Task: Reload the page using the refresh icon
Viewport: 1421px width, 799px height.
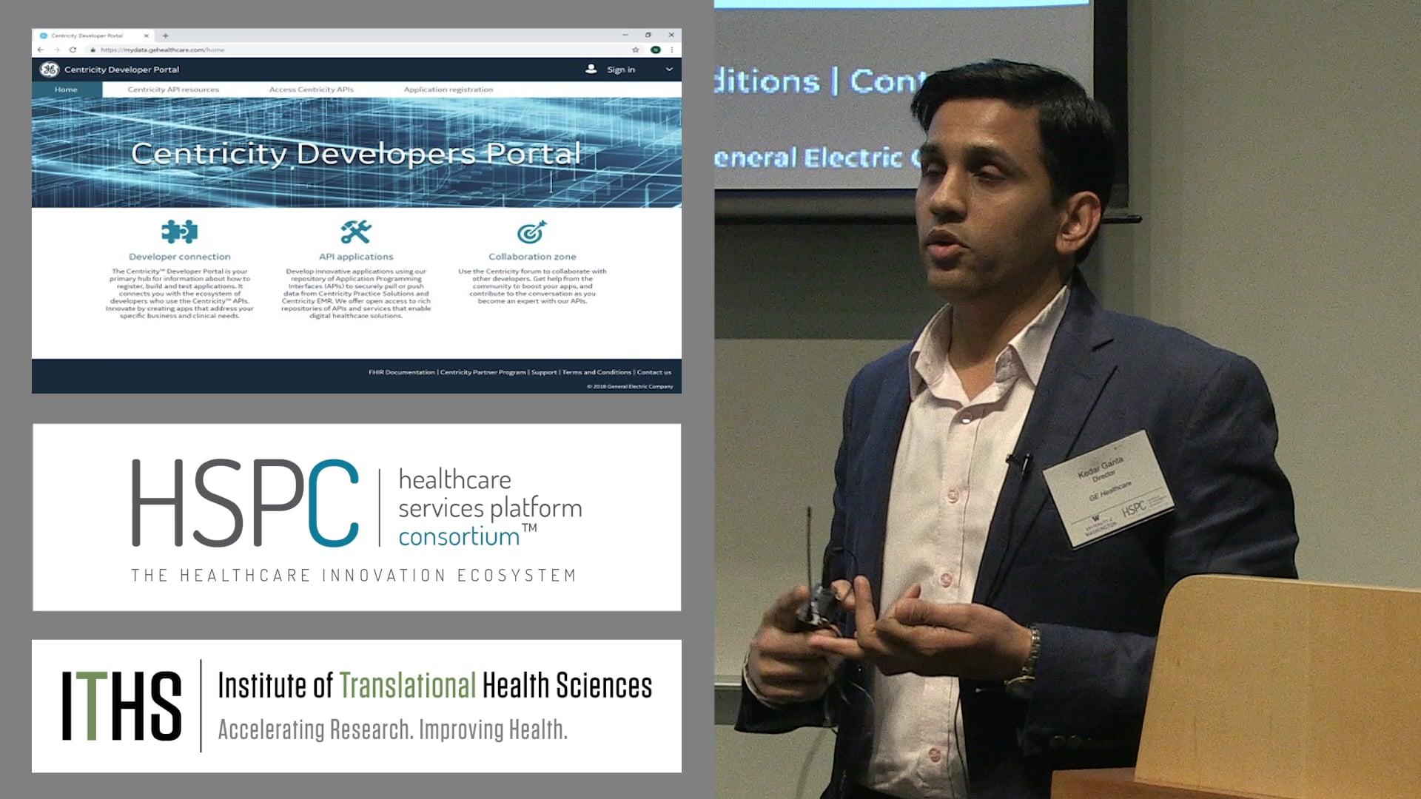Action: [x=73, y=50]
